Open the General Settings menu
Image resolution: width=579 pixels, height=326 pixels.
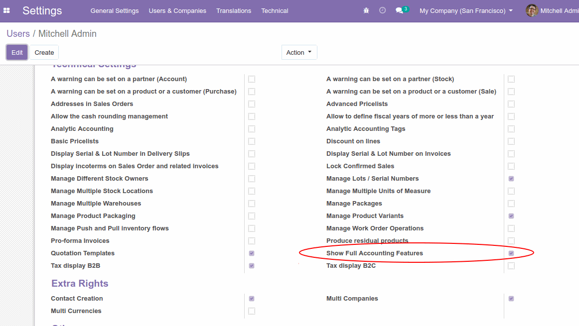[x=115, y=10]
